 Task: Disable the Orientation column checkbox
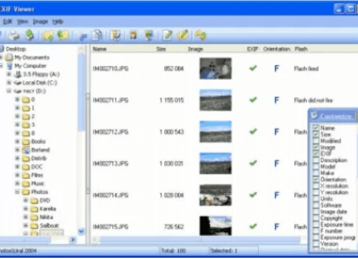pyautogui.click(x=316, y=179)
